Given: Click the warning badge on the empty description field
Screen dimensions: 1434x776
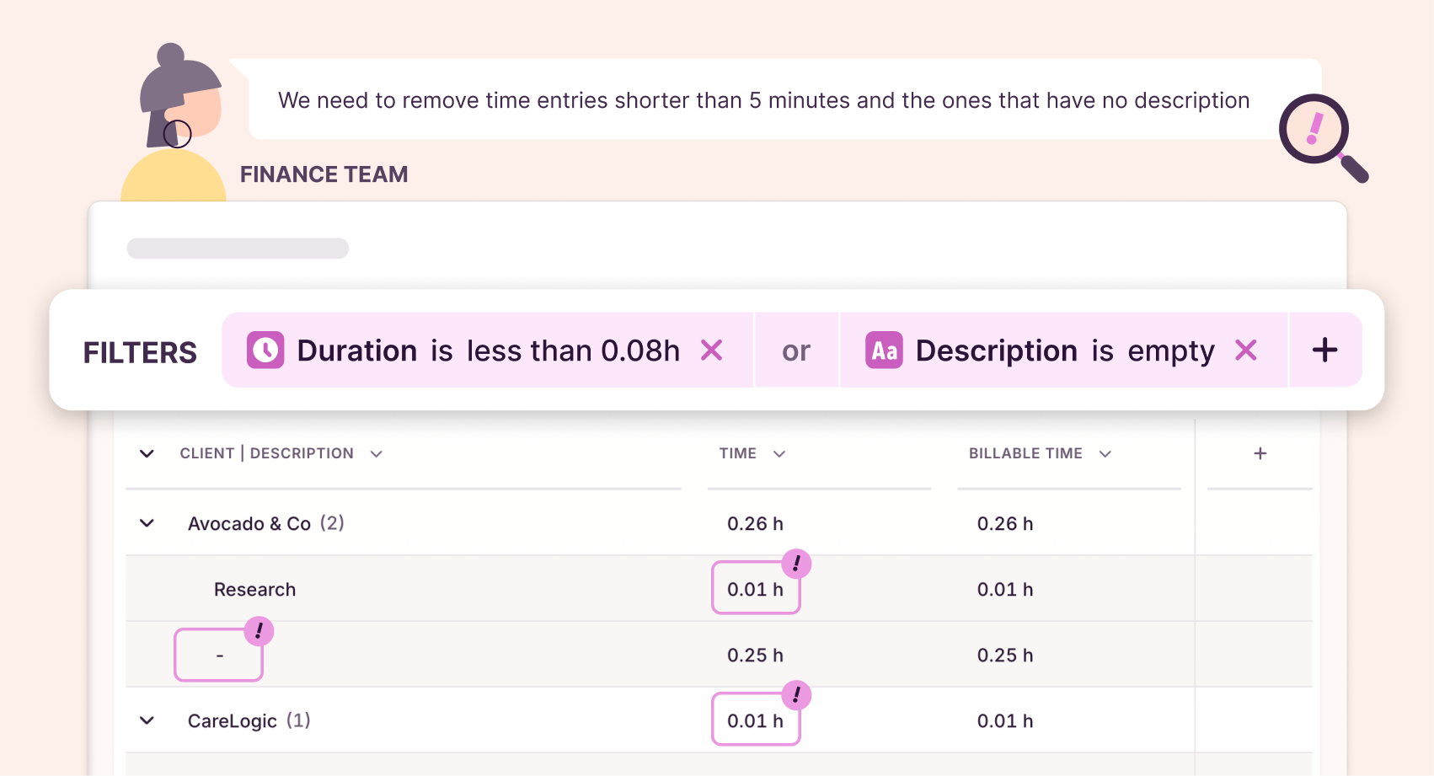Looking at the screenshot, I should [259, 630].
